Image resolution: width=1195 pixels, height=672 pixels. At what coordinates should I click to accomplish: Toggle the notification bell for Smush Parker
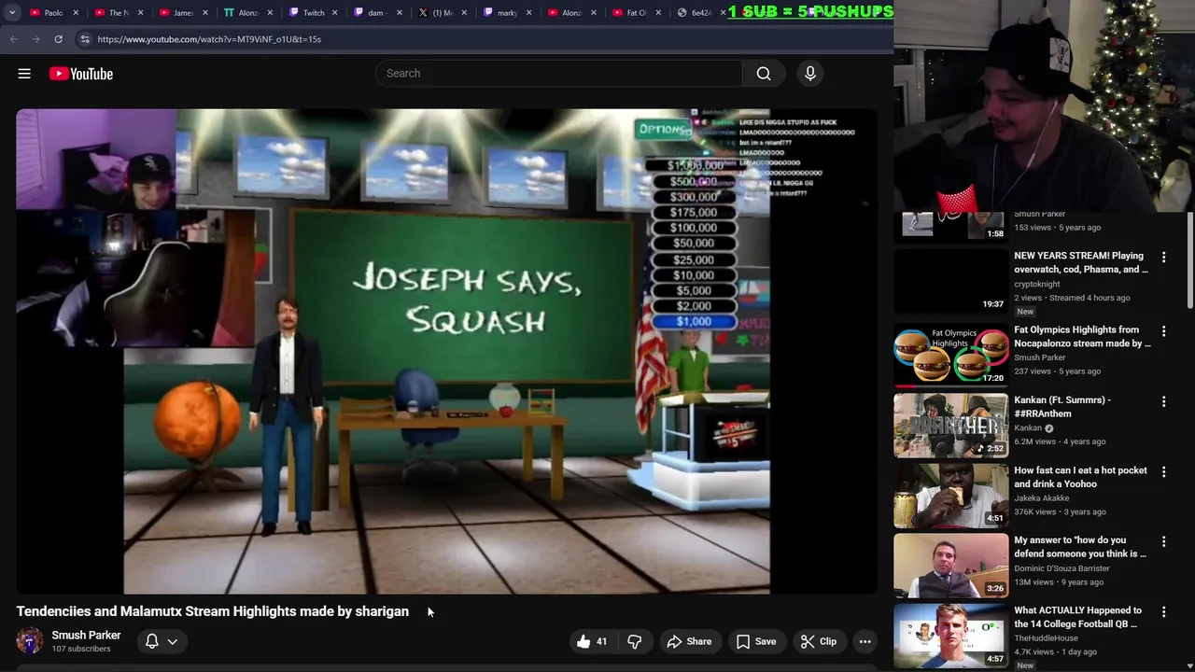click(x=151, y=641)
